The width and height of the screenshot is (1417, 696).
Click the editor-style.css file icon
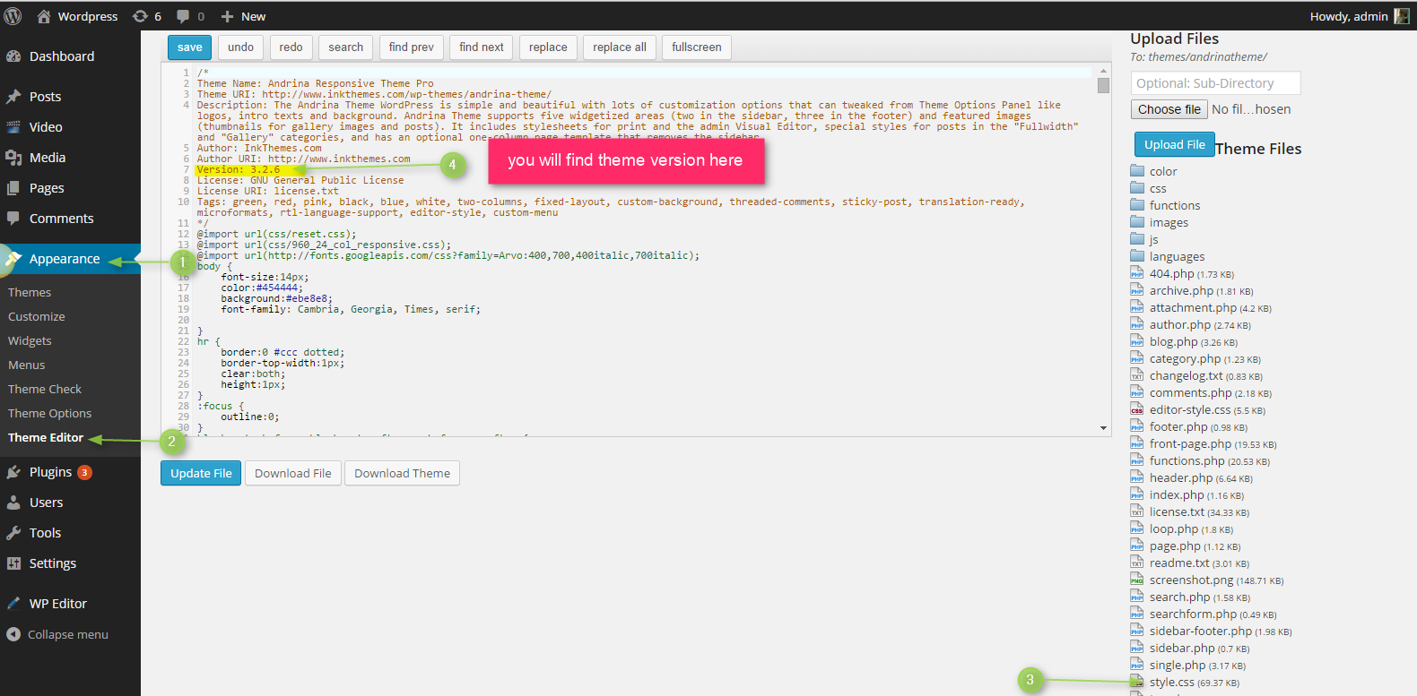(1137, 409)
